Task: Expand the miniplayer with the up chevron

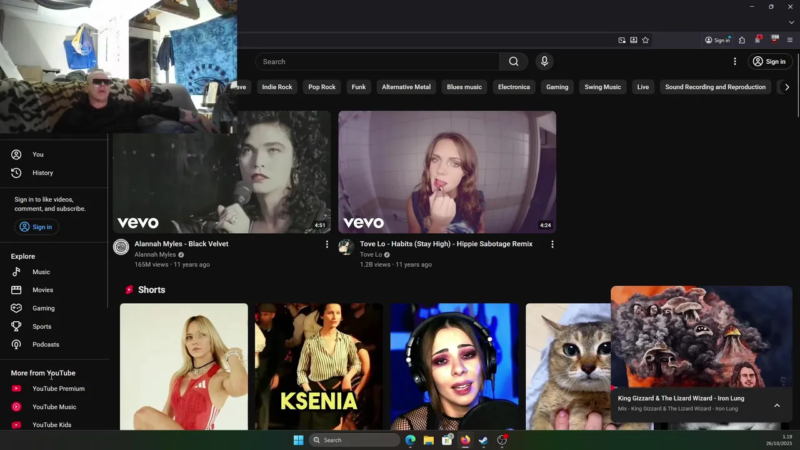Action: click(x=777, y=406)
